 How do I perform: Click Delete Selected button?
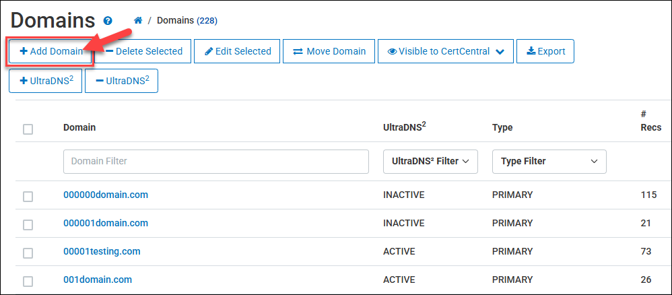click(x=144, y=51)
